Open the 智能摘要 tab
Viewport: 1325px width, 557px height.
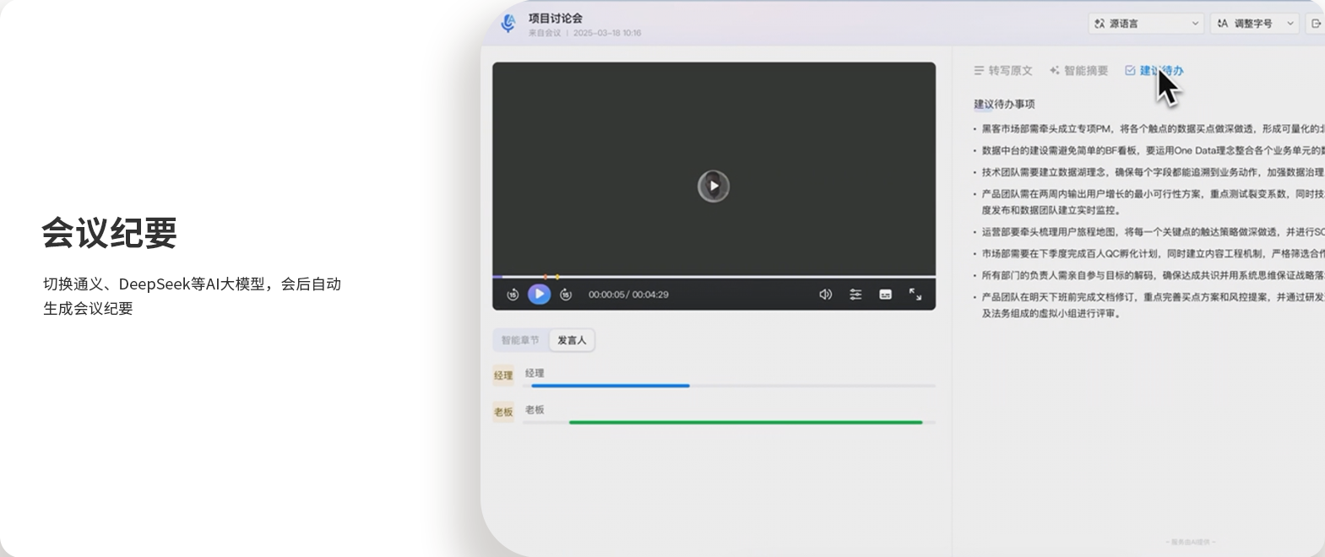tap(1078, 71)
